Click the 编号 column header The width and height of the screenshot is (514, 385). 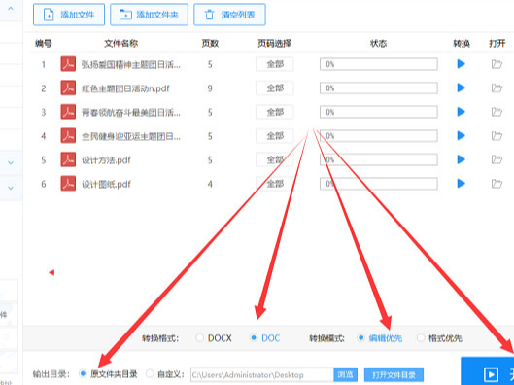[x=44, y=43]
